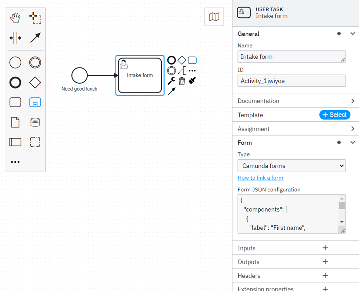Screen dimensions: 359x291
Task: Collapse the General section
Action: pos(353,34)
